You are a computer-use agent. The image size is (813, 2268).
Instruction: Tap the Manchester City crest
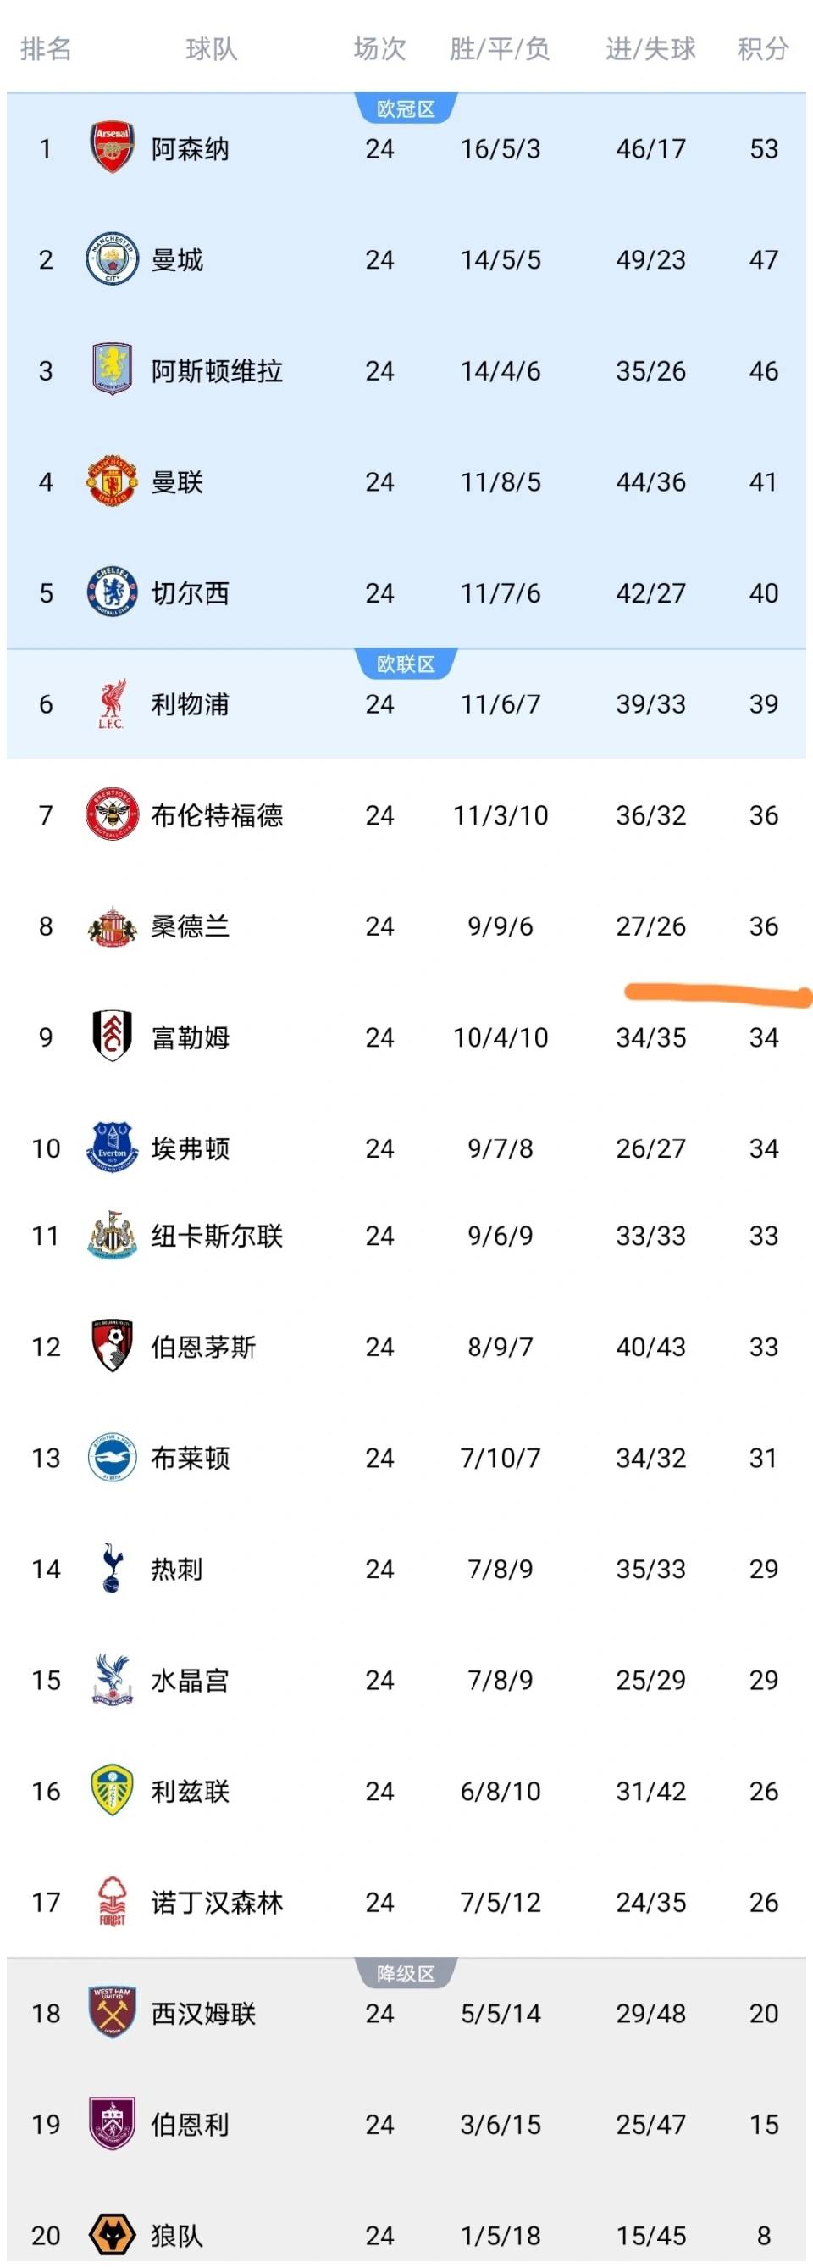[112, 259]
